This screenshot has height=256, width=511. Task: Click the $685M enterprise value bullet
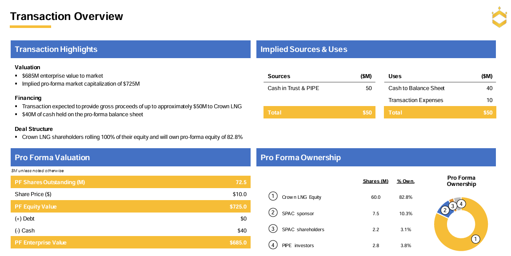[63, 76]
